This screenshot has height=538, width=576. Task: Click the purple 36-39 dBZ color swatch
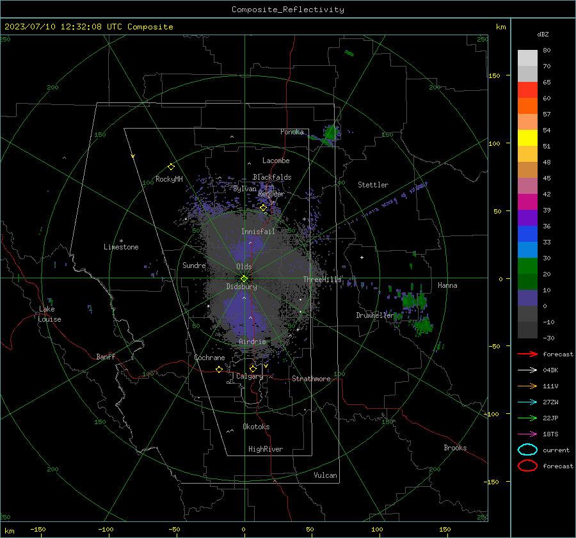[x=527, y=218]
